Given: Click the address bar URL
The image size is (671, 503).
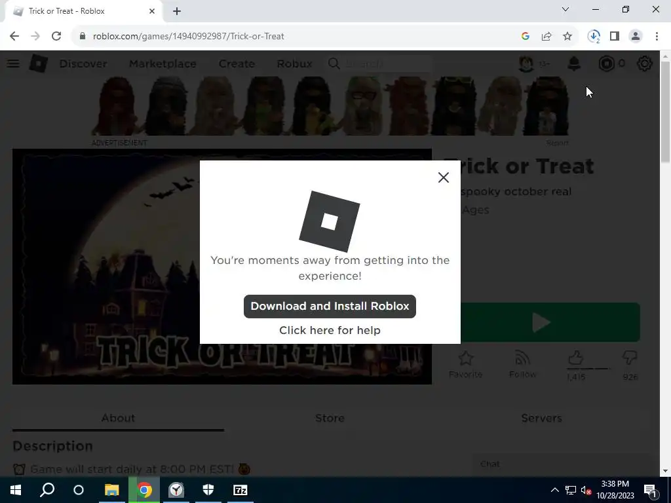Looking at the screenshot, I should tap(188, 37).
